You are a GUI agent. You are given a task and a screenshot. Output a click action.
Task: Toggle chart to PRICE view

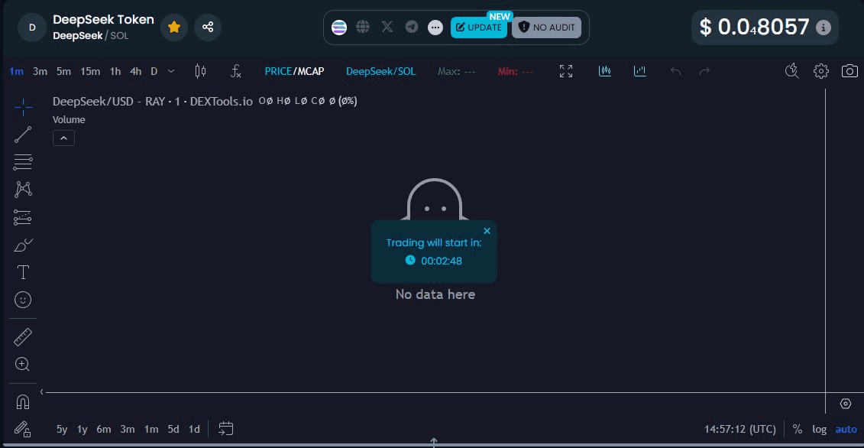pos(278,71)
